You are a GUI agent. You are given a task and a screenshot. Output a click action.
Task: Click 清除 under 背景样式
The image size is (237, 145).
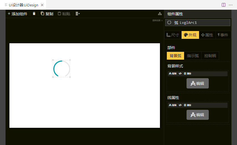click(188, 74)
